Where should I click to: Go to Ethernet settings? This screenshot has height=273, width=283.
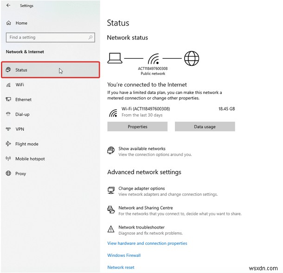point(23,99)
